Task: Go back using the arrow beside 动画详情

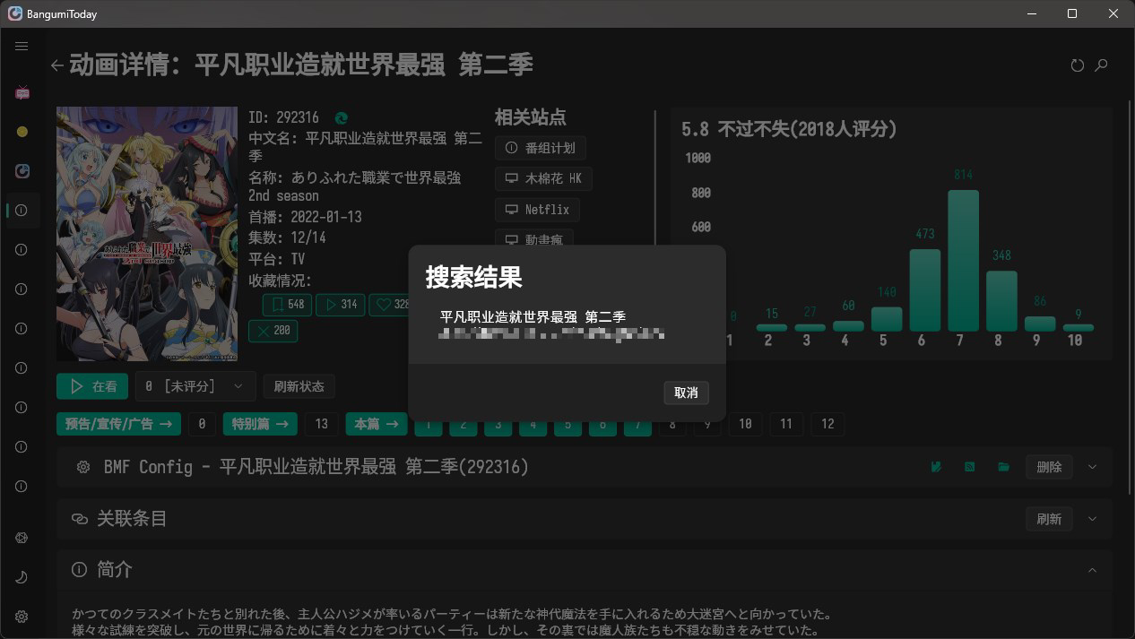Action: [x=57, y=65]
